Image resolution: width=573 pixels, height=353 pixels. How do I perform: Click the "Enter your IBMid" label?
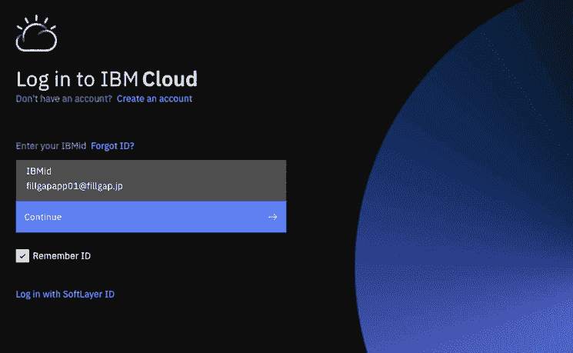click(51, 146)
